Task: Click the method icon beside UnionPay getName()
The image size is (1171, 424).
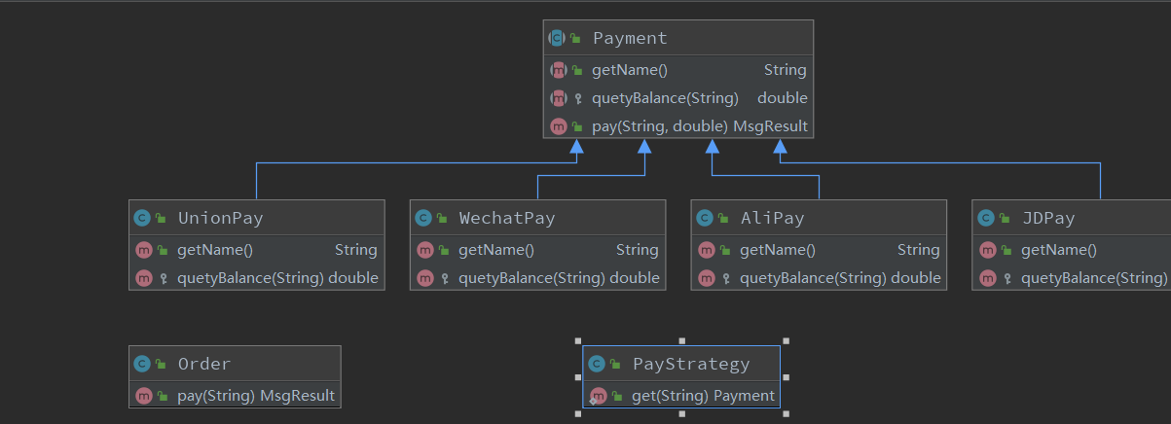Action: pos(143,250)
